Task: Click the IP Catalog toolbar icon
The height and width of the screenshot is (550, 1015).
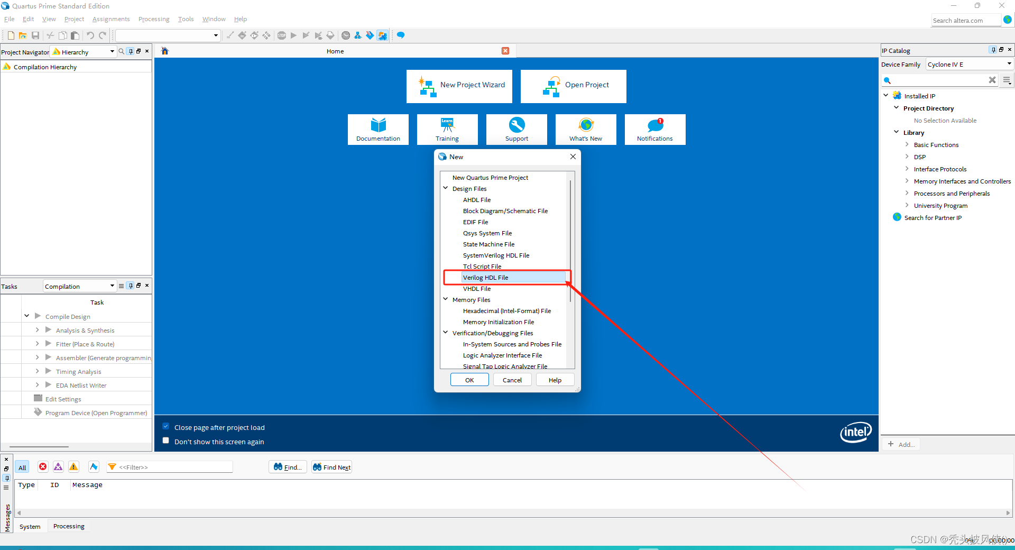Action: [382, 35]
